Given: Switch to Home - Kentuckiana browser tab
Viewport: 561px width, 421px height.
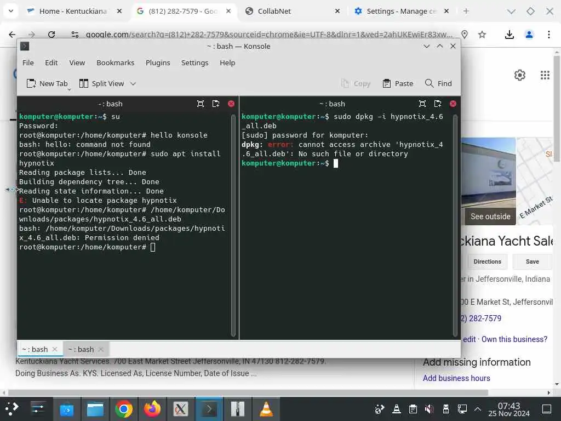Looking at the screenshot, I should click(x=73, y=11).
